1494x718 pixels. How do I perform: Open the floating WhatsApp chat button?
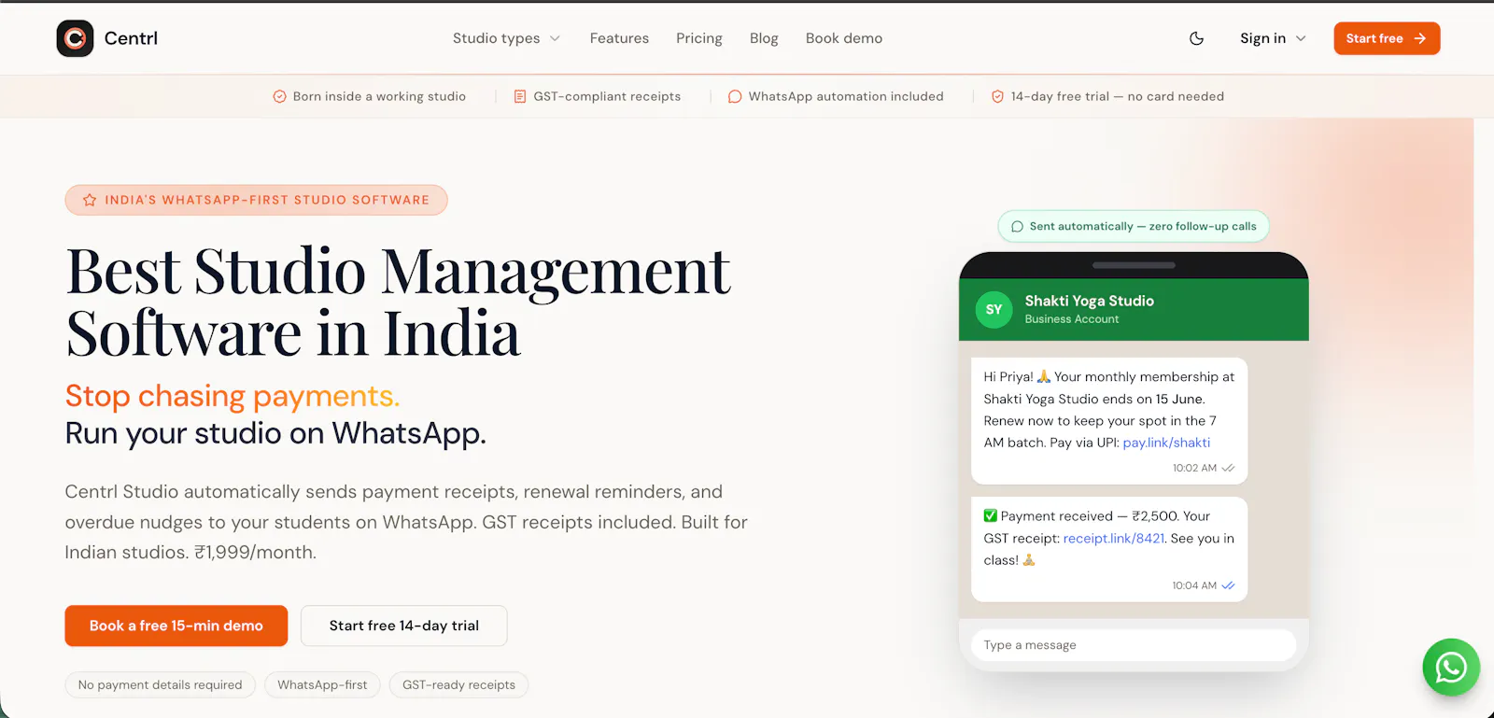[1451, 667]
